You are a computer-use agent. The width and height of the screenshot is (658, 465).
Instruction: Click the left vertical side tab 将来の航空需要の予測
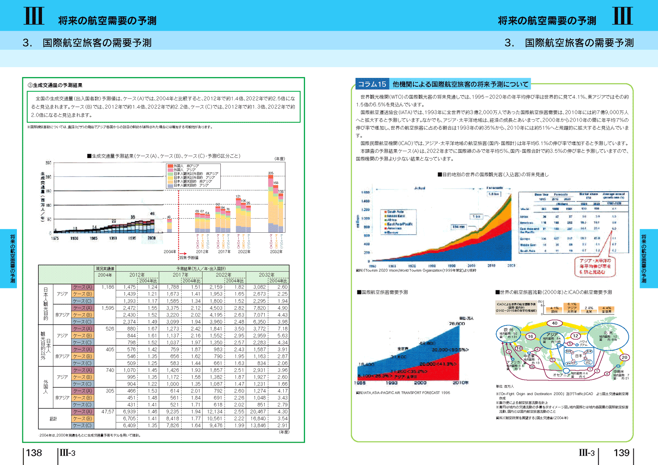click(12, 259)
